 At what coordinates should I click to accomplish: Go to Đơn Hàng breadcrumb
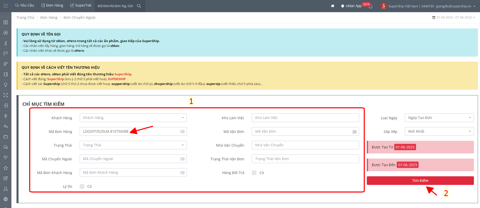click(49, 18)
